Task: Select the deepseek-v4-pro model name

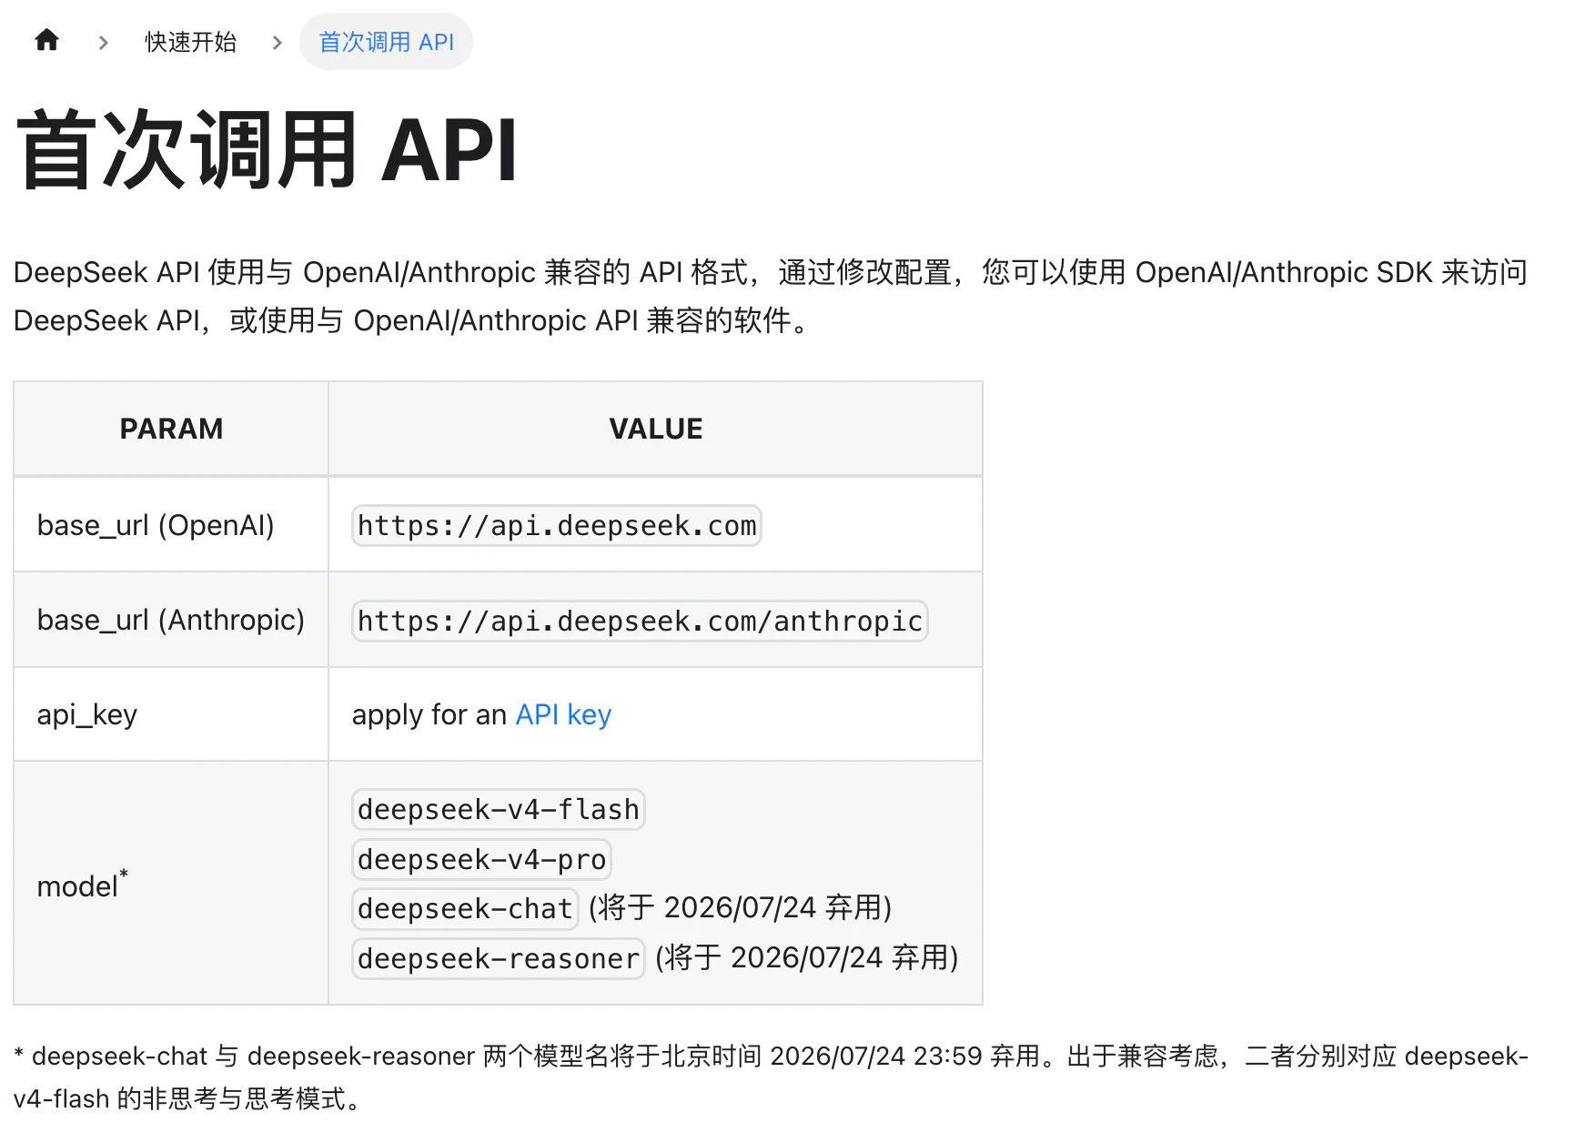Action: point(481,860)
